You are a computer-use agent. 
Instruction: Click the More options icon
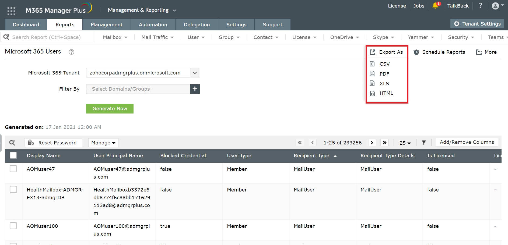point(479,52)
